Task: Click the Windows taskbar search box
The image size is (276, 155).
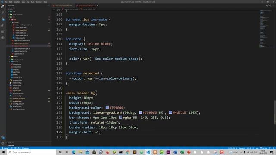Action: pos(31,152)
